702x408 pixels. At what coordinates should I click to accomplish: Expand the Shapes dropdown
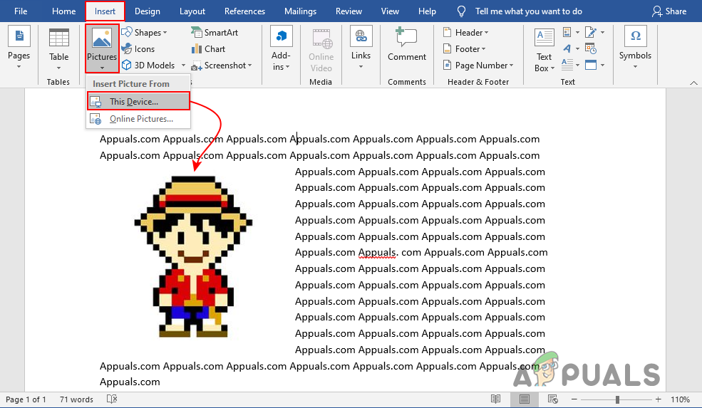(x=145, y=33)
